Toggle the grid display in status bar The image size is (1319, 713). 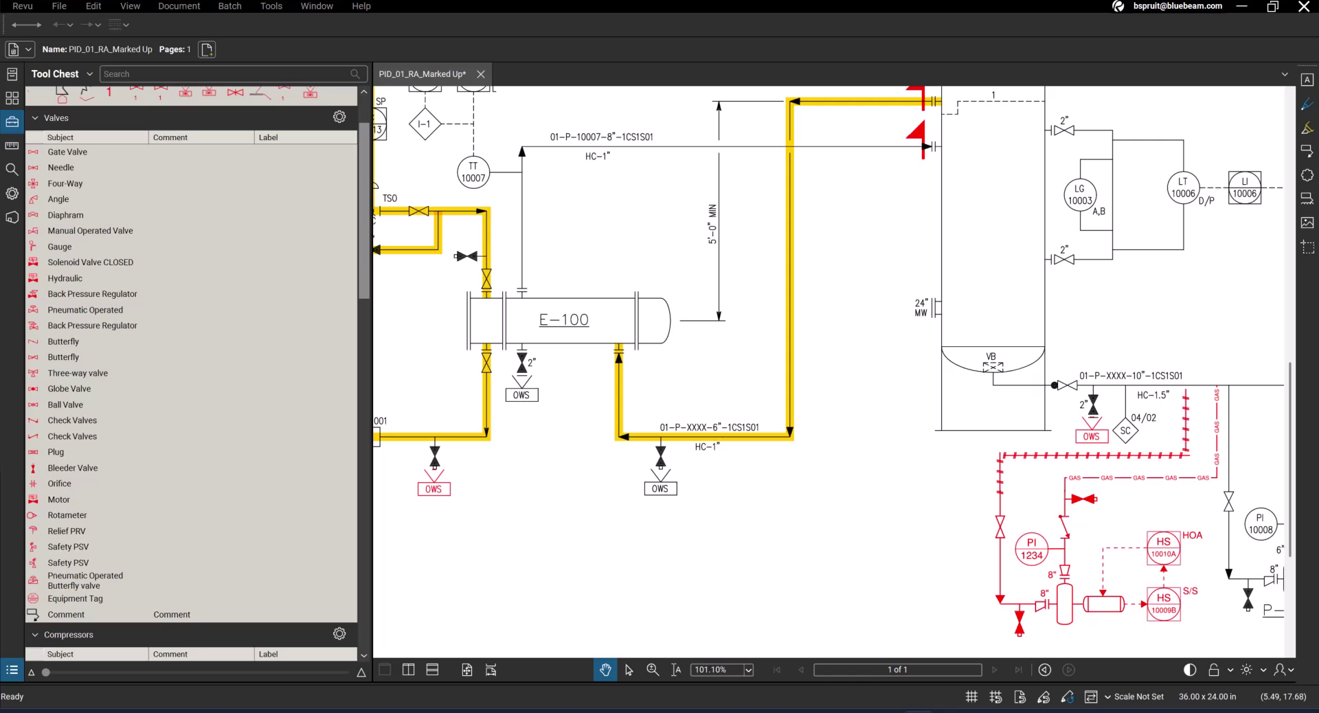point(971,697)
